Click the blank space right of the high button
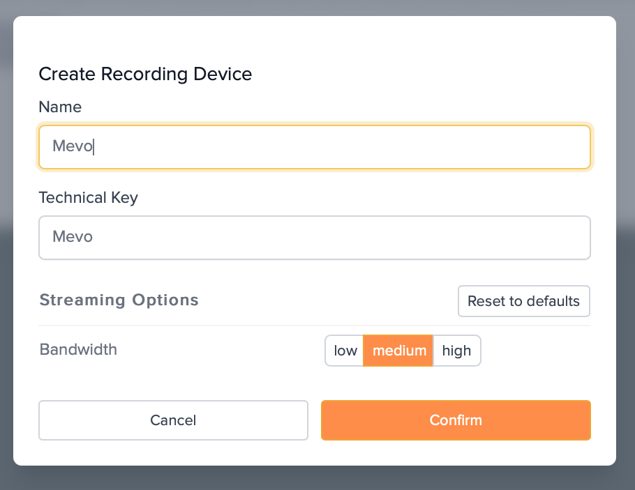Viewport: 635px width, 490px height. [x=537, y=351]
